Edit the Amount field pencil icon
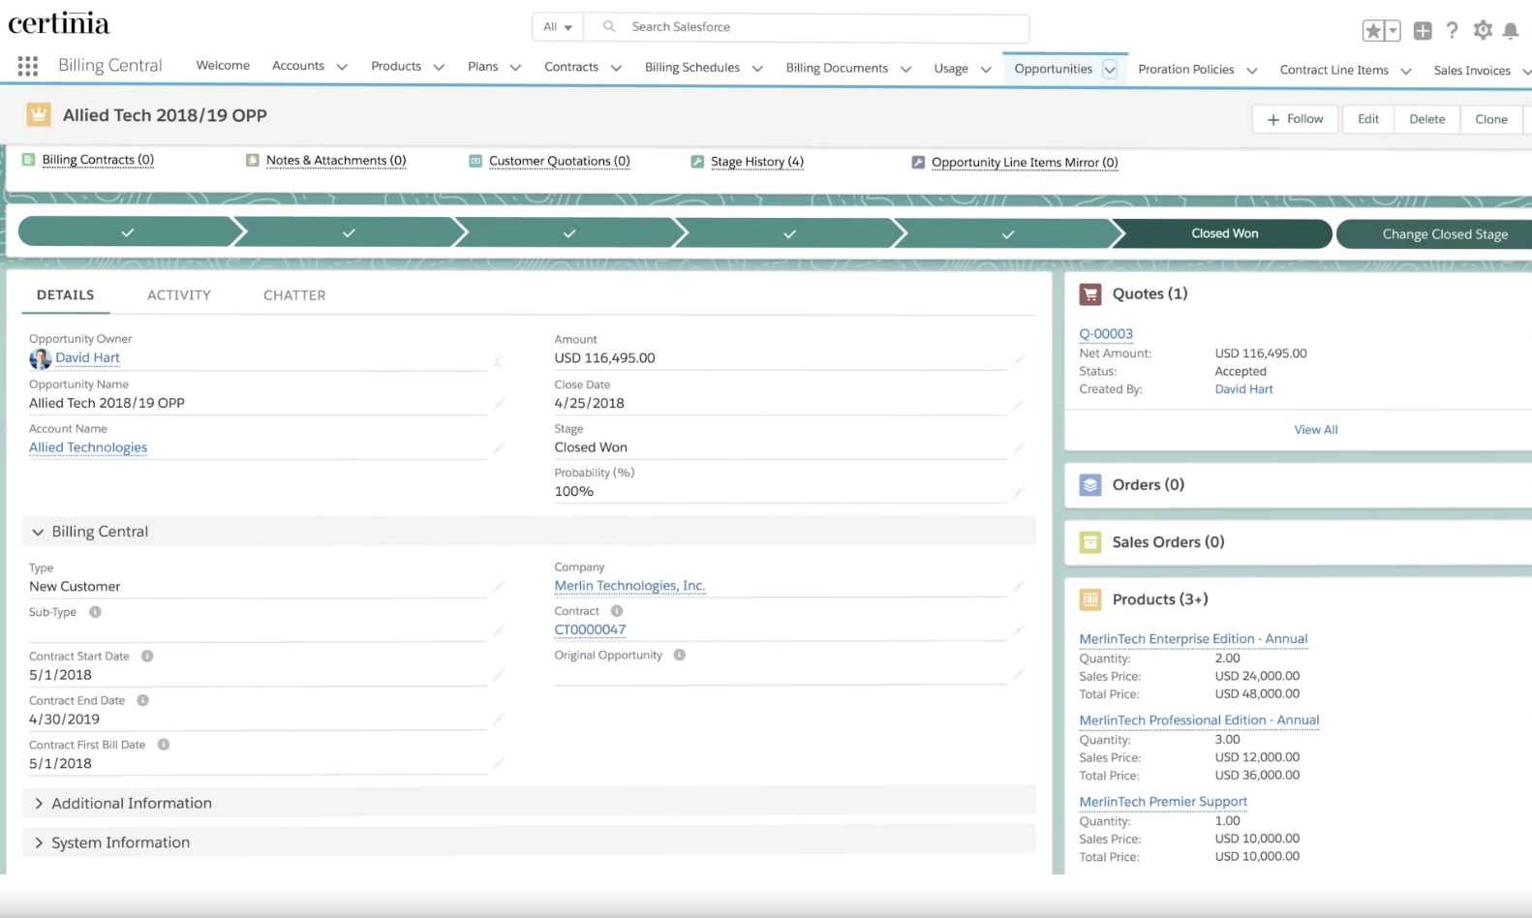 click(1019, 359)
